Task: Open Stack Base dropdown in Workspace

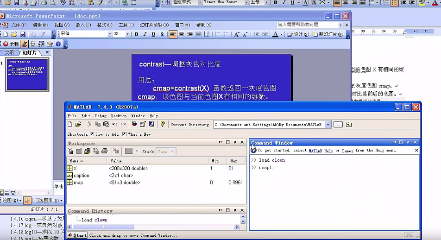Action: click(x=173, y=152)
